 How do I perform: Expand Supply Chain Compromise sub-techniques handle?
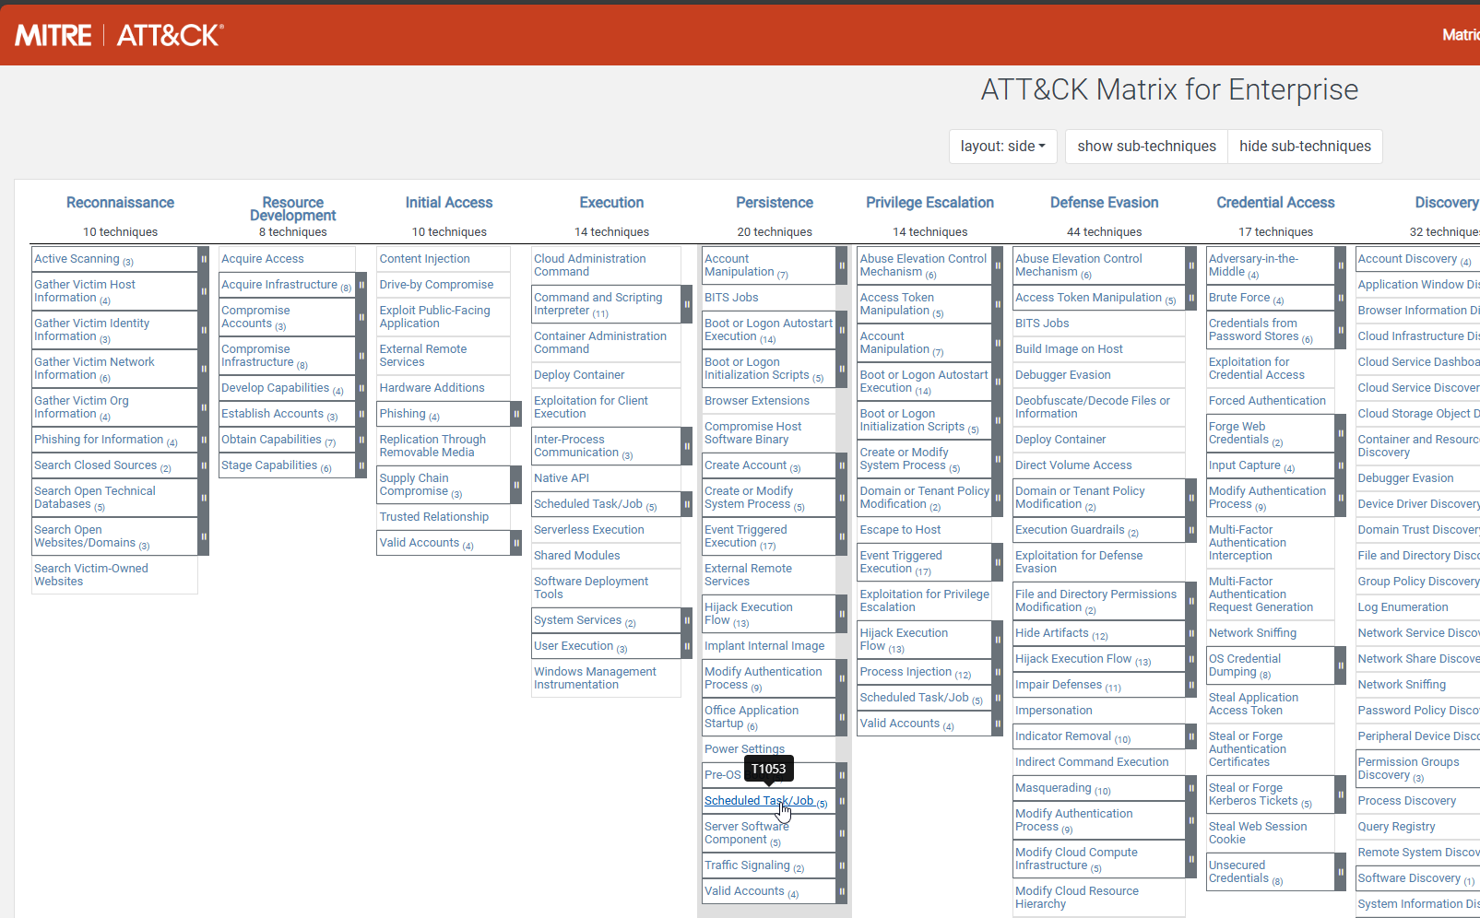516,485
